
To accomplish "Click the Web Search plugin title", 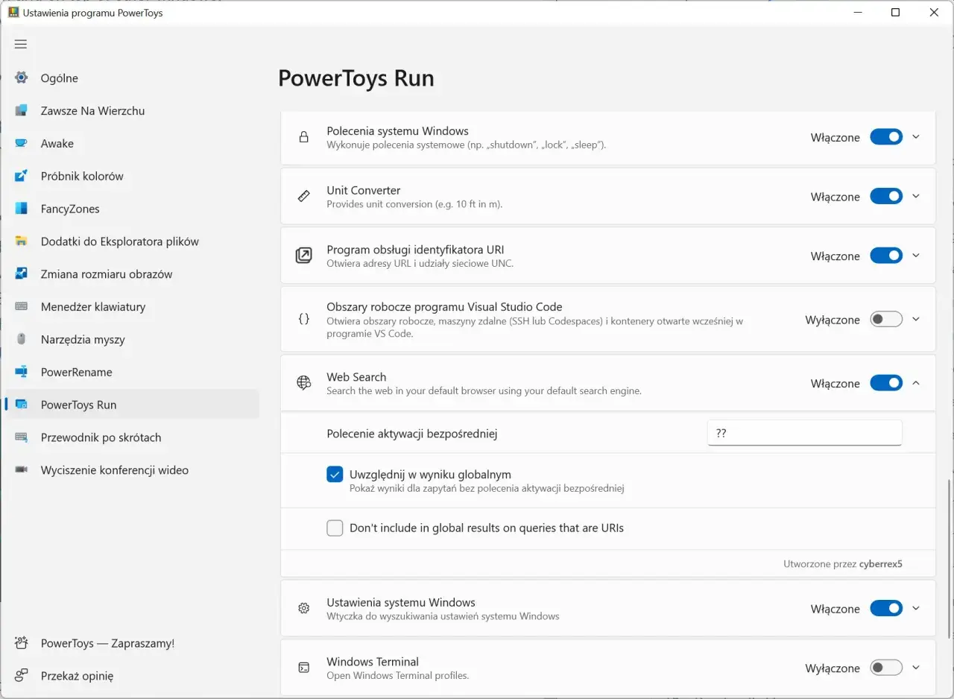I will (356, 377).
